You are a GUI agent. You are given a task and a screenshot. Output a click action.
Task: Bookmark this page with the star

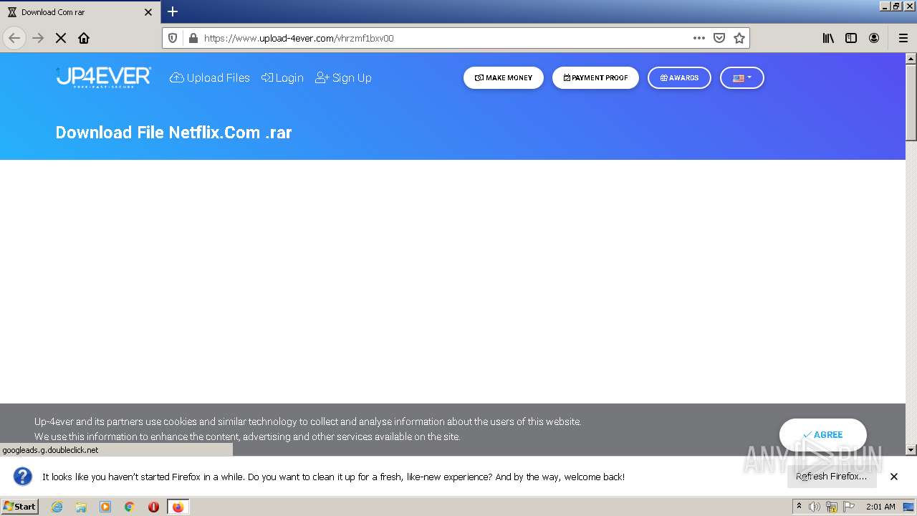pyautogui.click(x=739, y=38)
